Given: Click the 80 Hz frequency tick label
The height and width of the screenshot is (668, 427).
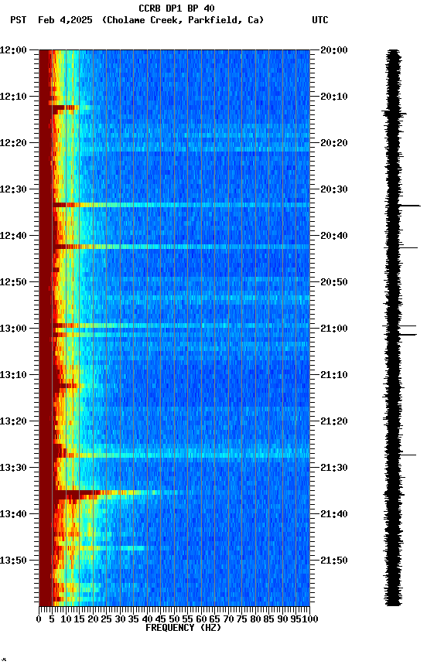Looking at the screenshot, I should pos(255,619).
